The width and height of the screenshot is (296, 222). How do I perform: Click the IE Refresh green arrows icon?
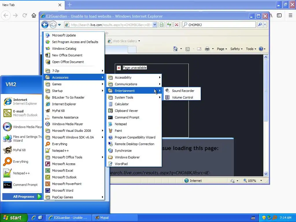pos(169,25)
